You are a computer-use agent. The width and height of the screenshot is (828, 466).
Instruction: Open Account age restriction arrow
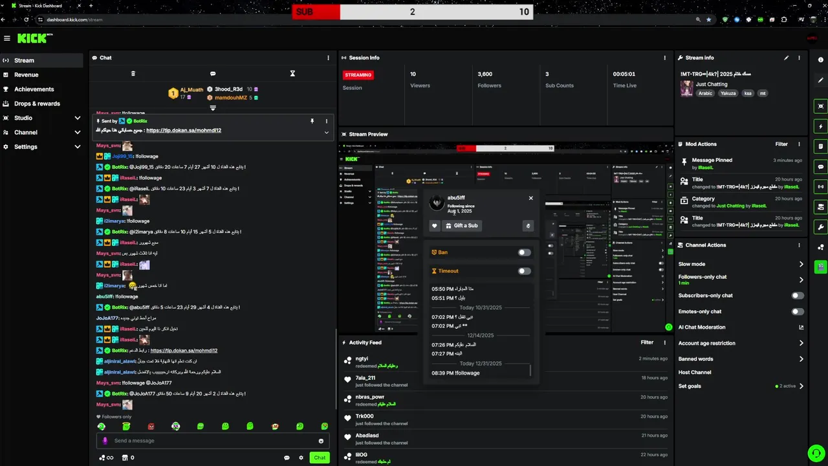801,343
